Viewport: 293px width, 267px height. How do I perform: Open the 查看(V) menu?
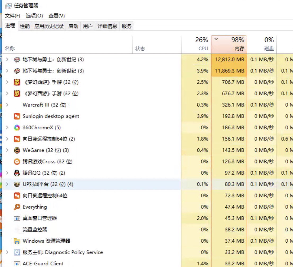tap(57, 16)
